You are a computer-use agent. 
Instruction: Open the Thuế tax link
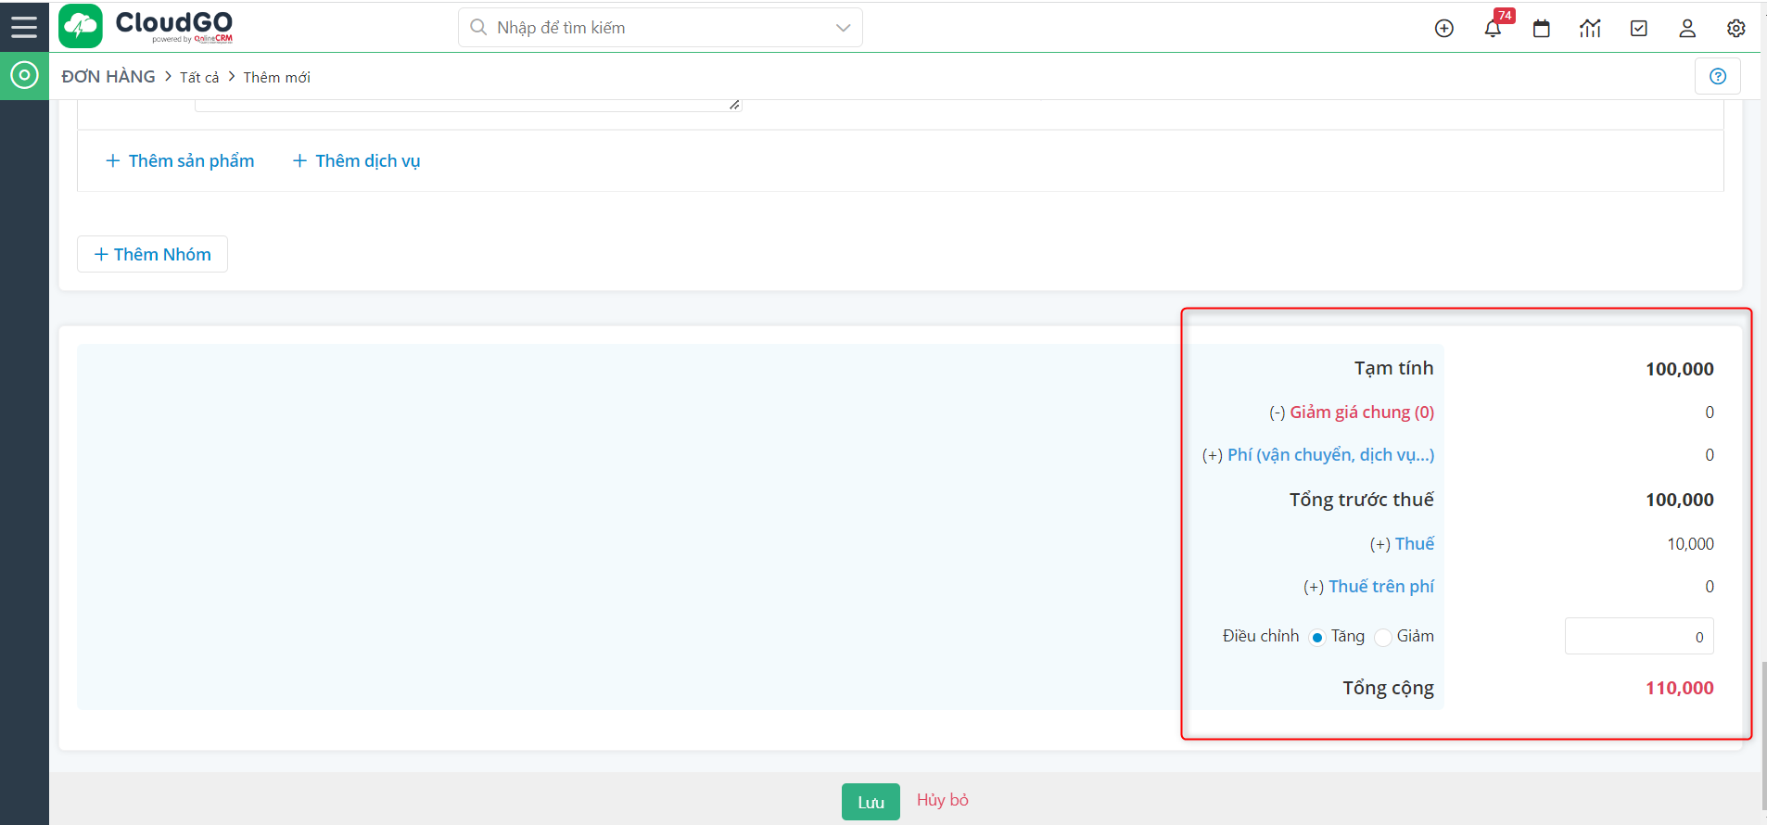1414,544
